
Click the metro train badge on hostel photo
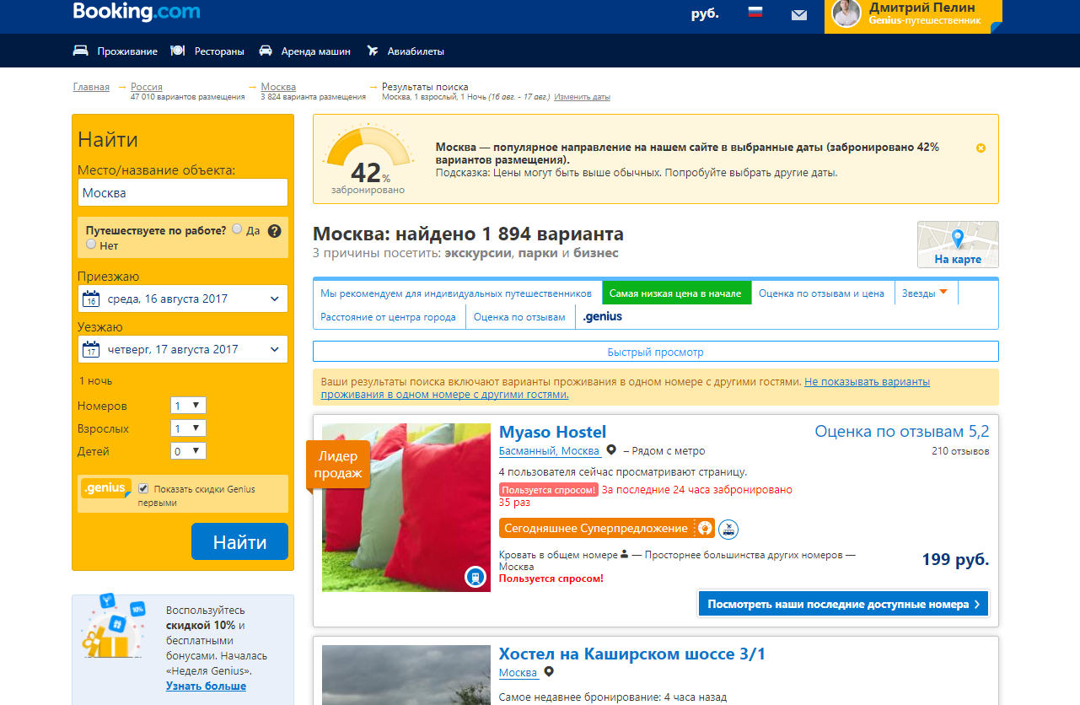click(x=476, y=577)
